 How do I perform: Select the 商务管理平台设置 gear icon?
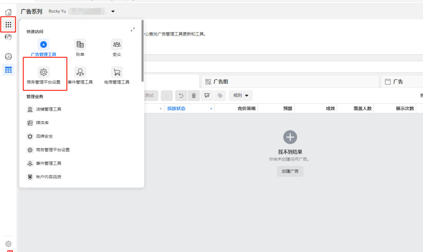pyautogui.click(x=43, y=72)
